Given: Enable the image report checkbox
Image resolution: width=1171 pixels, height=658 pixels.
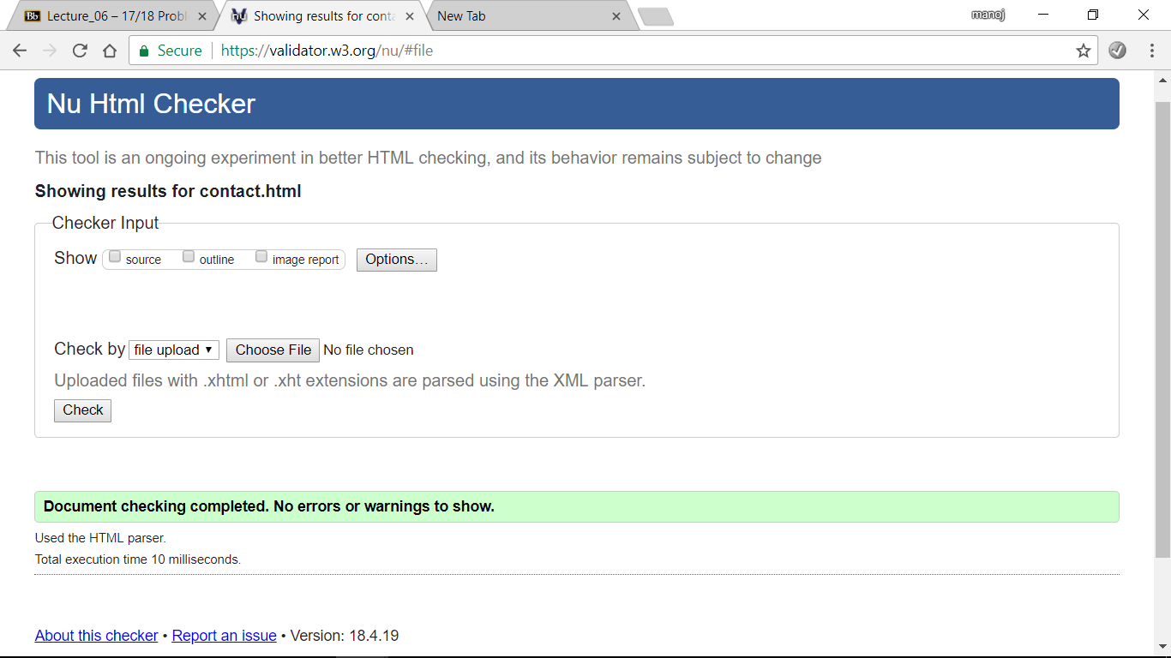Looking at the screenshot, I should tap(261, 256).
